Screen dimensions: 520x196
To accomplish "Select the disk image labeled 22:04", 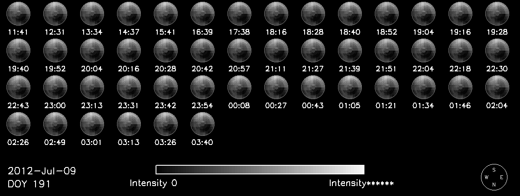I will point(423,50).
